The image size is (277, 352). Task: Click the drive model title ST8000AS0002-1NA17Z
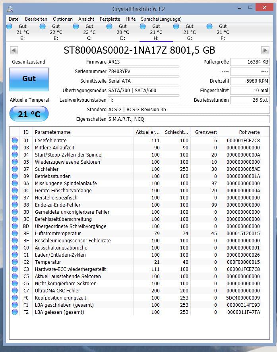pos(115,50)
